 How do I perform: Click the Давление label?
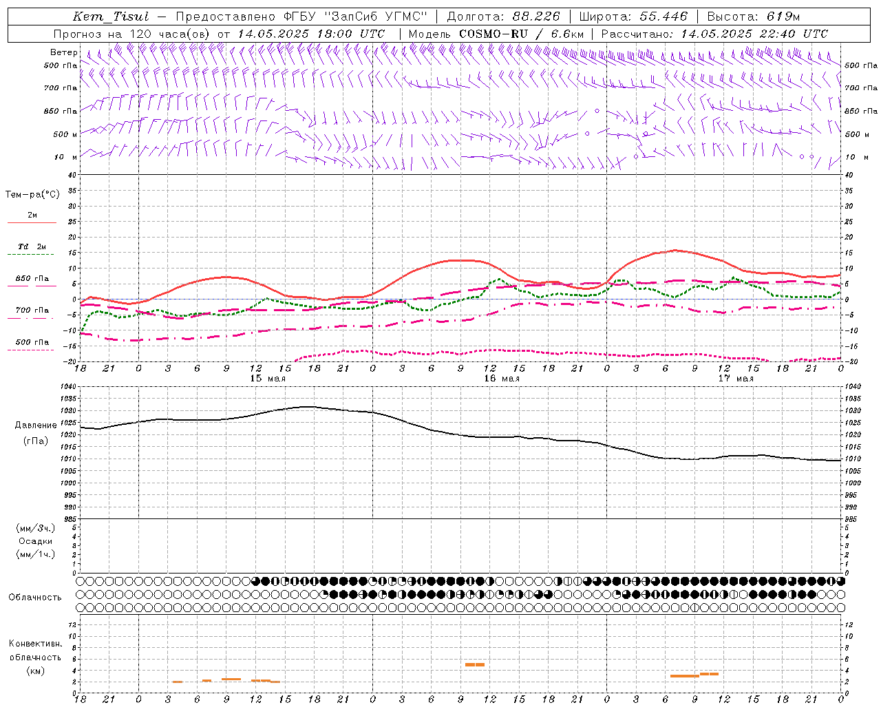pyautogui.click(x=36, y=425)
